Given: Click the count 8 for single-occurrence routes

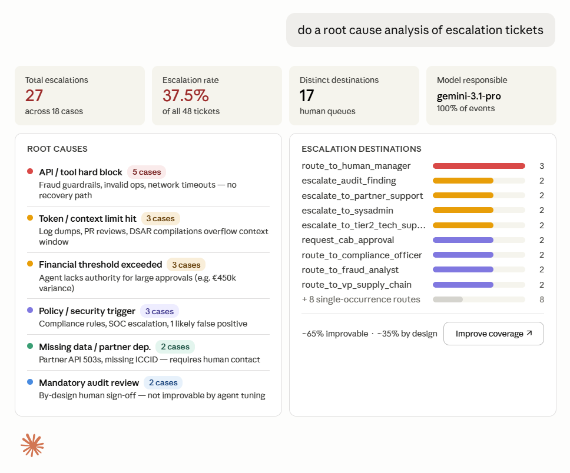Looking at the screenshot, I should (542, 299).
